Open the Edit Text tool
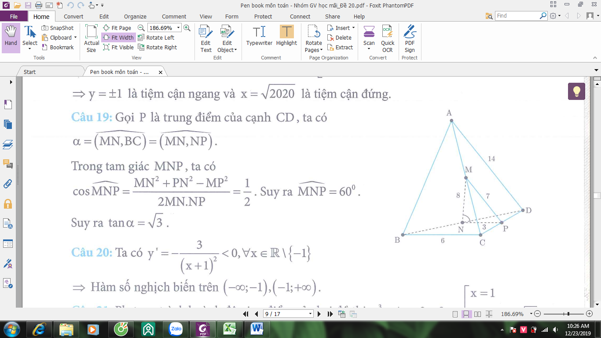 pos(206,38)
